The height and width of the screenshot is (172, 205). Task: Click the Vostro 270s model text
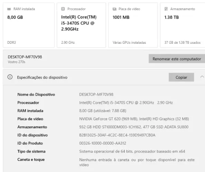click(17, 62)
